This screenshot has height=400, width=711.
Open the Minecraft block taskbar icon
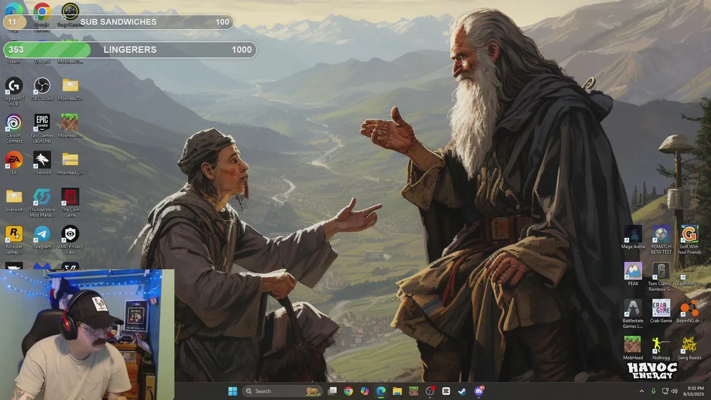(413, 391)
